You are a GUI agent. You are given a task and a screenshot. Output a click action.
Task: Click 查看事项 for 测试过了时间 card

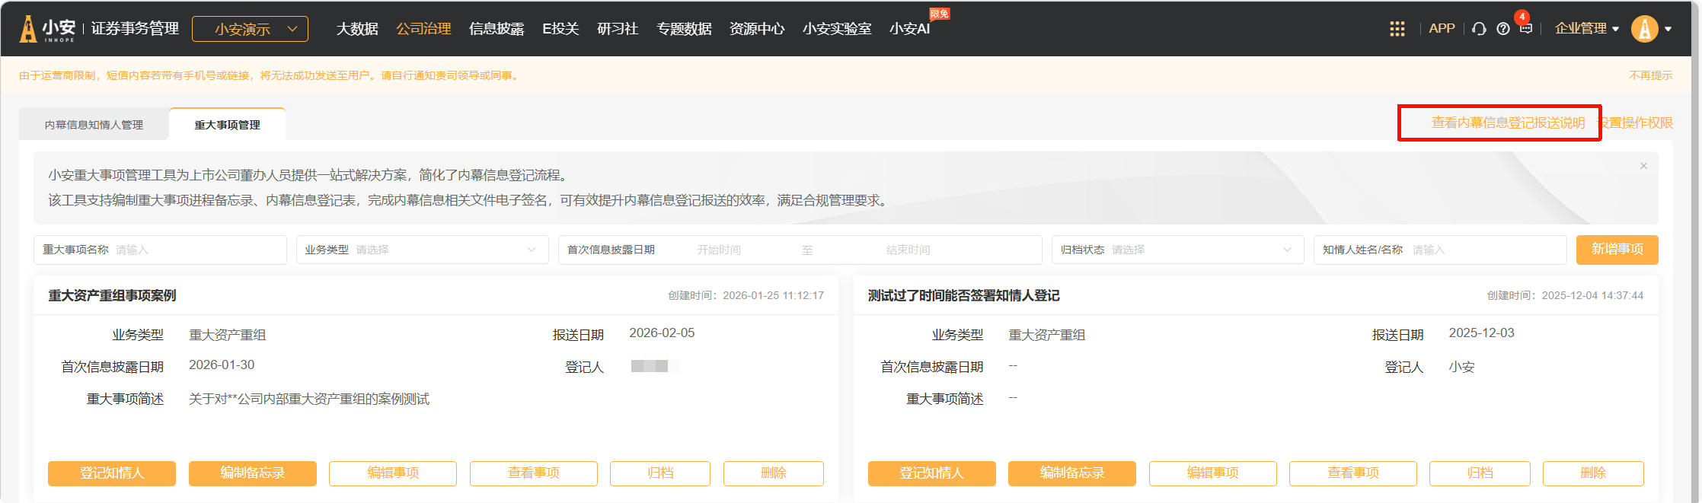pos(1353,473)
